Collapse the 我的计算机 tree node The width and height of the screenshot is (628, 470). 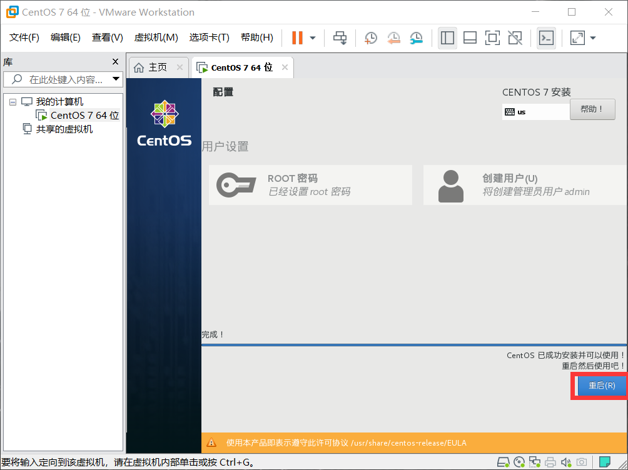coord(13,102)
